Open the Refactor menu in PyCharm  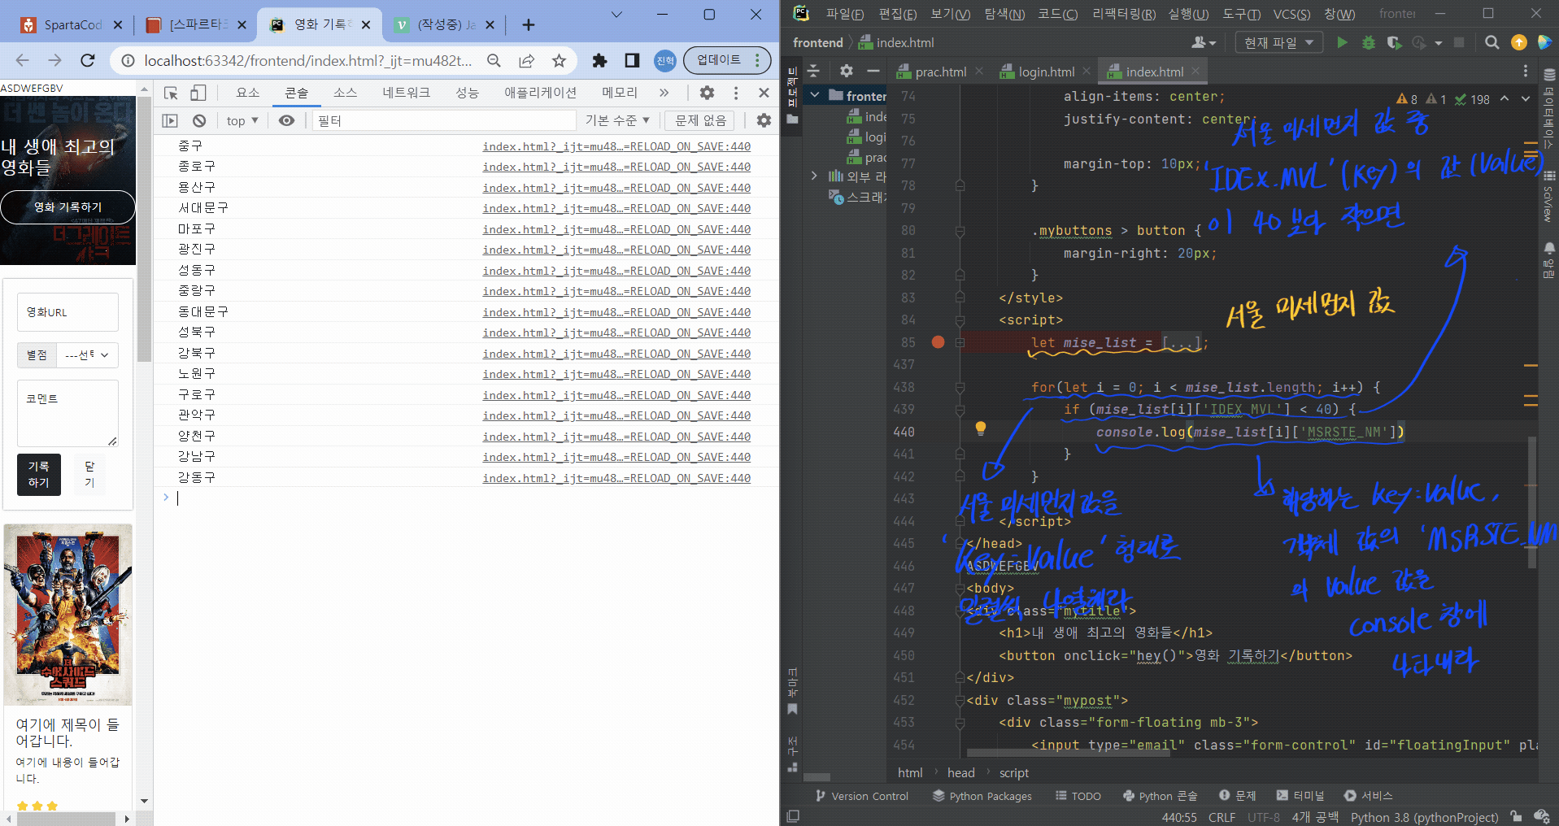pos(1124,14)
